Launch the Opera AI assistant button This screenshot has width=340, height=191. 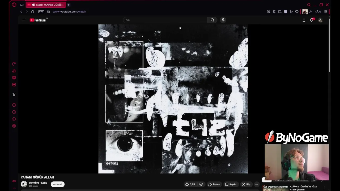318,12
